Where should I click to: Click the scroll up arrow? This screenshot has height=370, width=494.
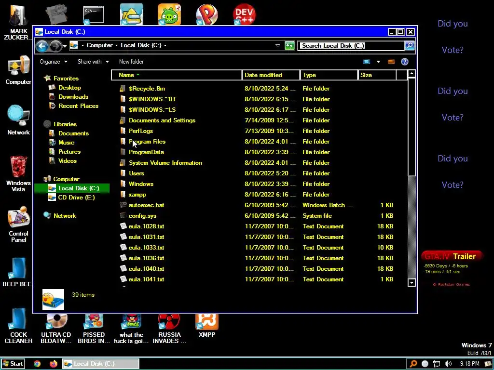coord(412,74)
